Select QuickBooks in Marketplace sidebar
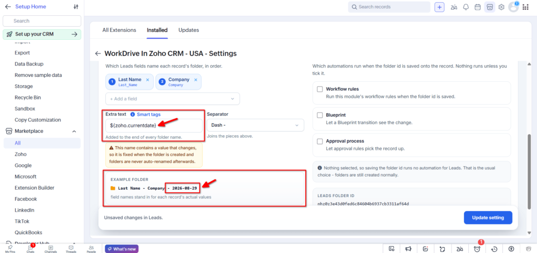The width and height of the screenshot is (537, 253). [28, 233]
